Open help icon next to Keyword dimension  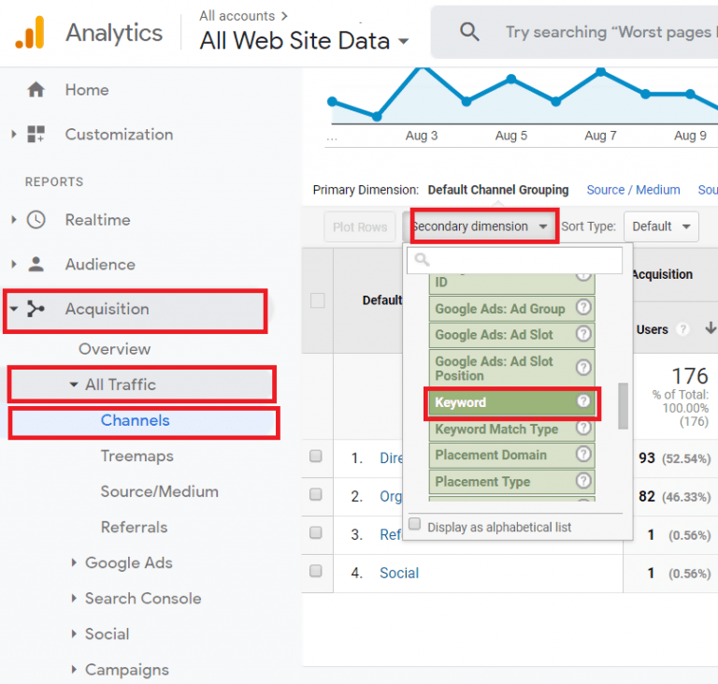pyautogui.click(x=583, y=401)
